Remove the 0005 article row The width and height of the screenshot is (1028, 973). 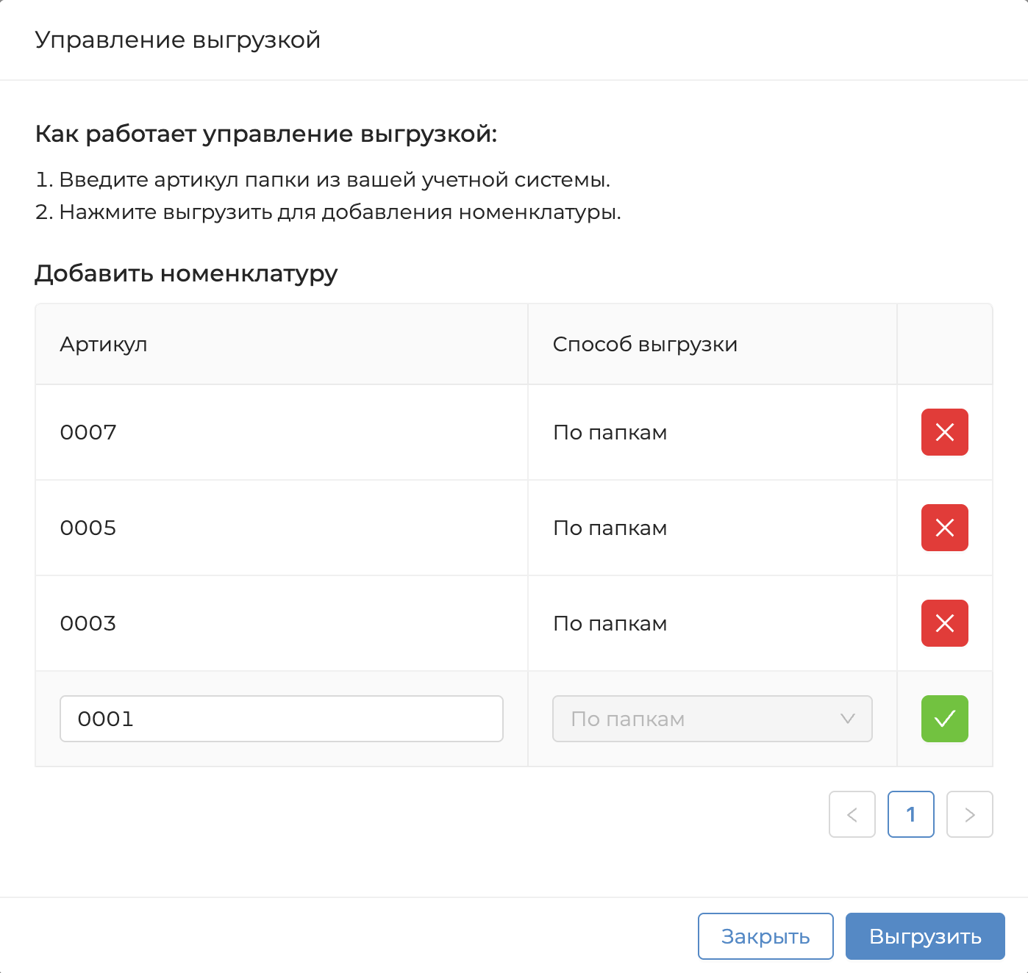pos(944,528)
